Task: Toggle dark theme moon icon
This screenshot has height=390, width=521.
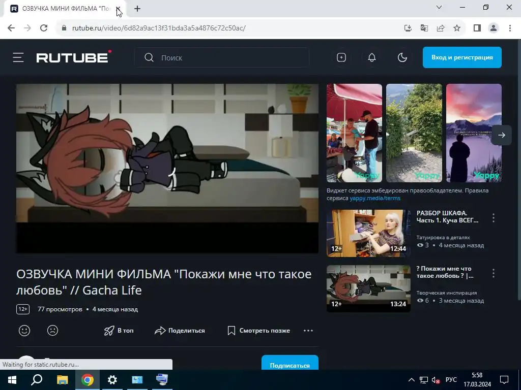Action: (x=402, y=57)
